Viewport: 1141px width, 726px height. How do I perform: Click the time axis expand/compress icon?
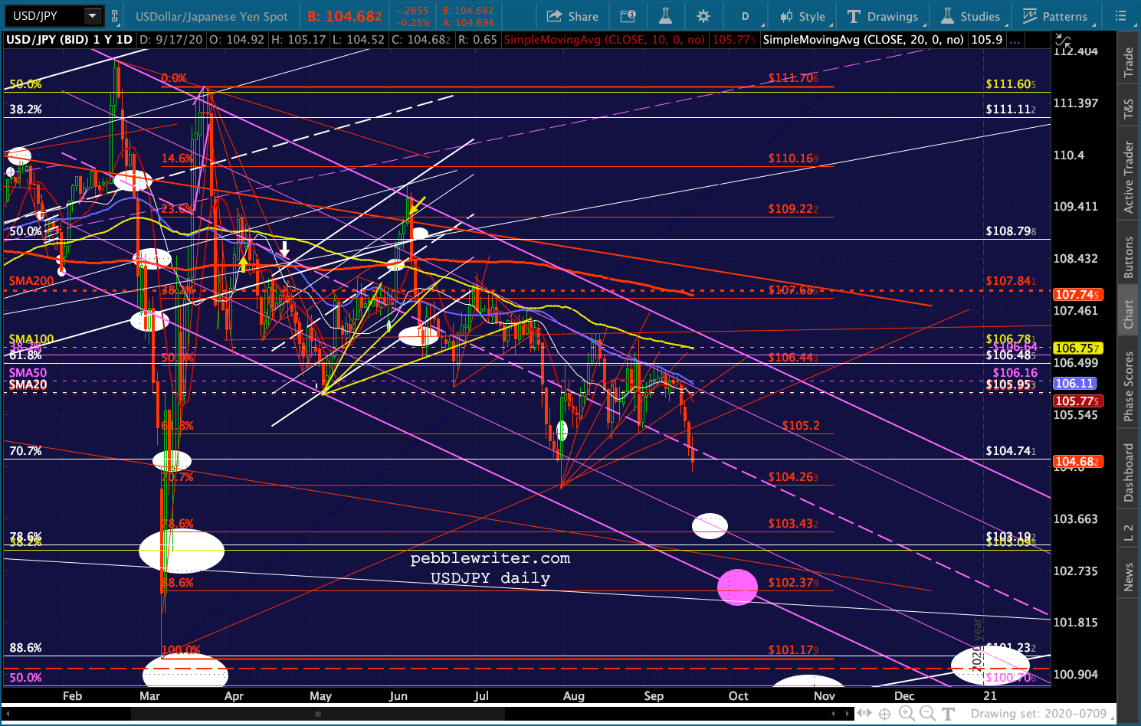pyautogui.click(x=864, y=714)
